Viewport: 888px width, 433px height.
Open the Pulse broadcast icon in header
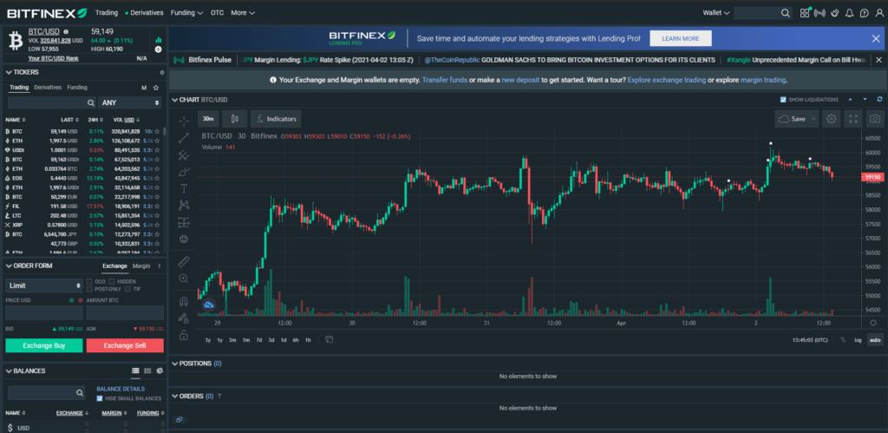[819, 12]
